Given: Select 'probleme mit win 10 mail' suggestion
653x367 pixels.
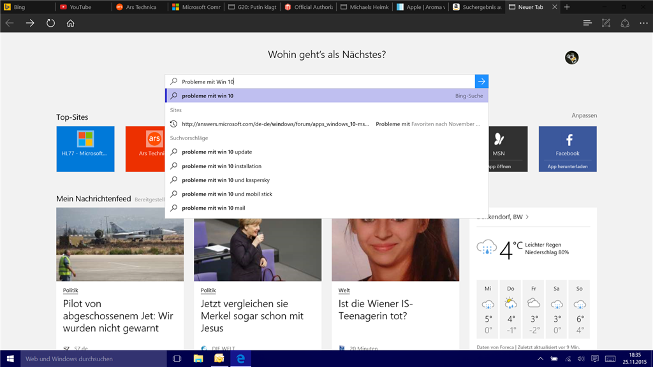Looking at the screenshot, I should tap(326, 208).
